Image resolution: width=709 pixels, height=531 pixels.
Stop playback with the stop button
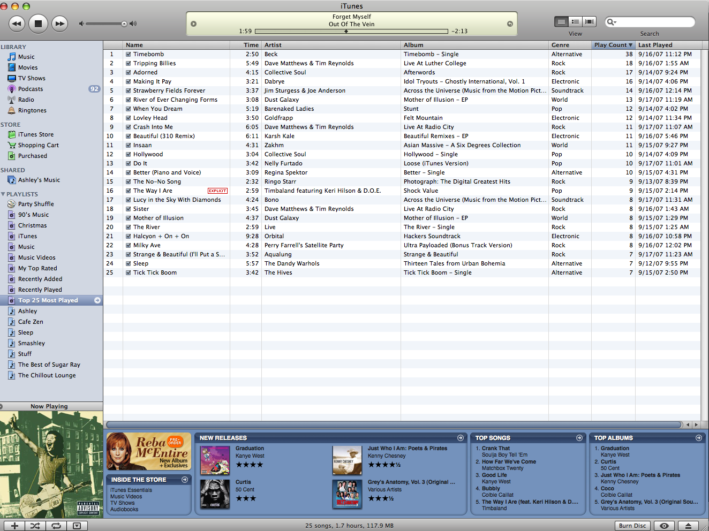click(38, 24)
